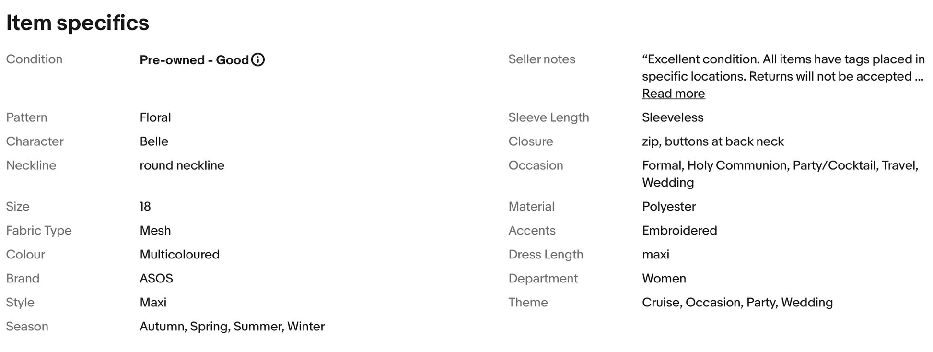The image size is (933, 352).
Task: Select the Pre-owned - Good condition text
Action: (194, 60)
